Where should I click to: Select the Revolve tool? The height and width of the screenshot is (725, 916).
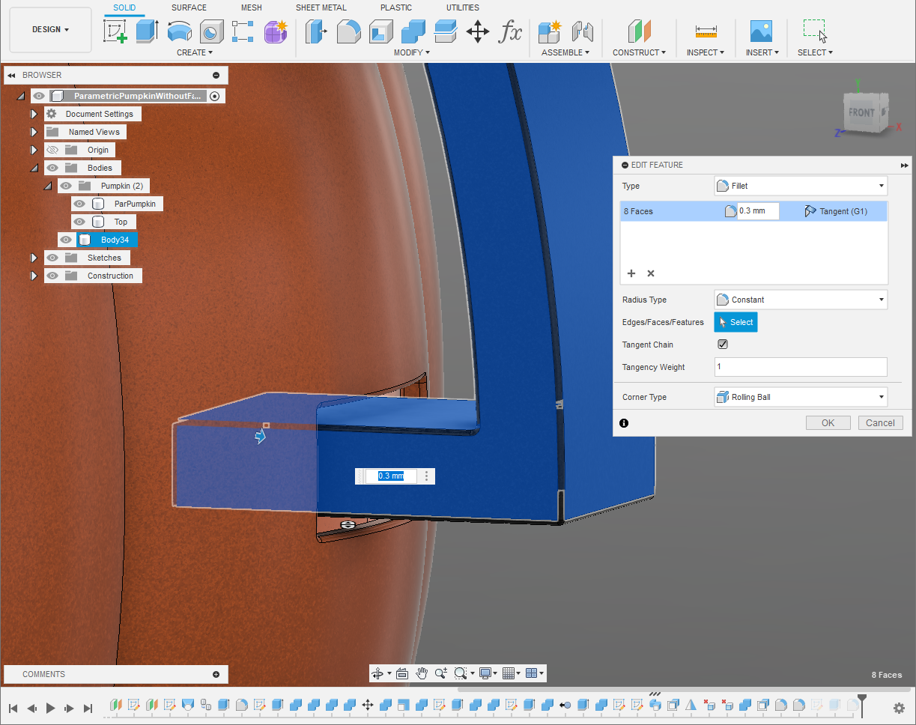pyautogui.click(x=179, y=31)
